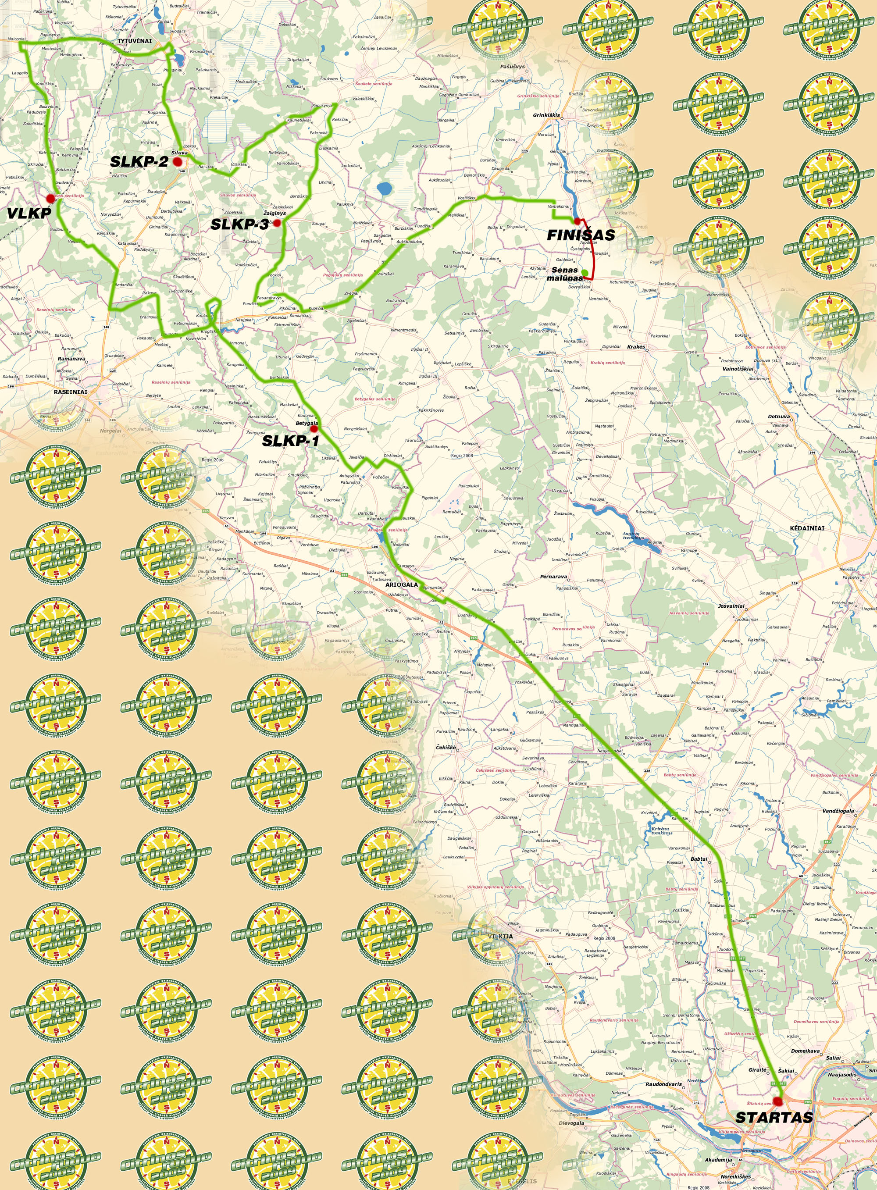Click the Krakės place name

[x=636, y=346]
